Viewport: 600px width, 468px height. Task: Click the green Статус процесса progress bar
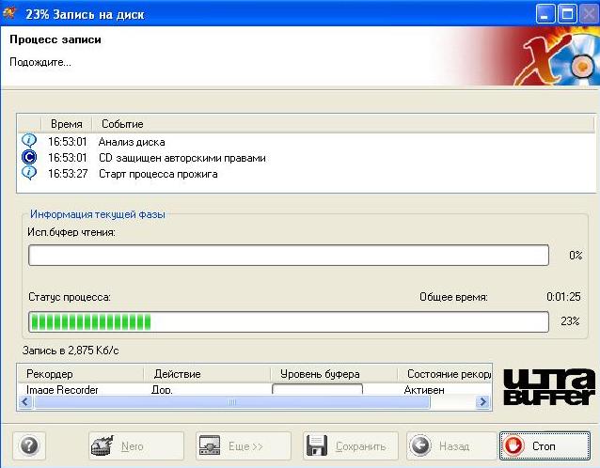(289, 321)
